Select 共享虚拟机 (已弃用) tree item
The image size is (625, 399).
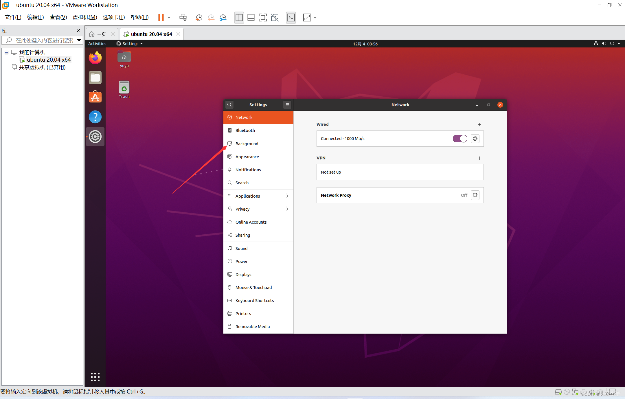point(39,67)
